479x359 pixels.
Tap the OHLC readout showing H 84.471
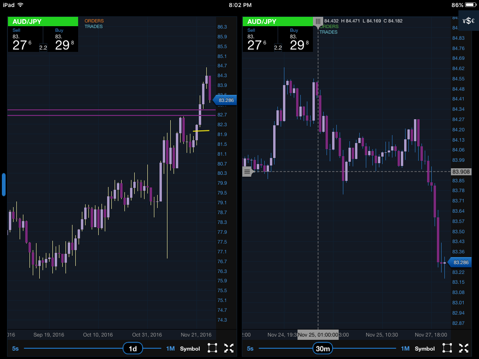(363, 21)
